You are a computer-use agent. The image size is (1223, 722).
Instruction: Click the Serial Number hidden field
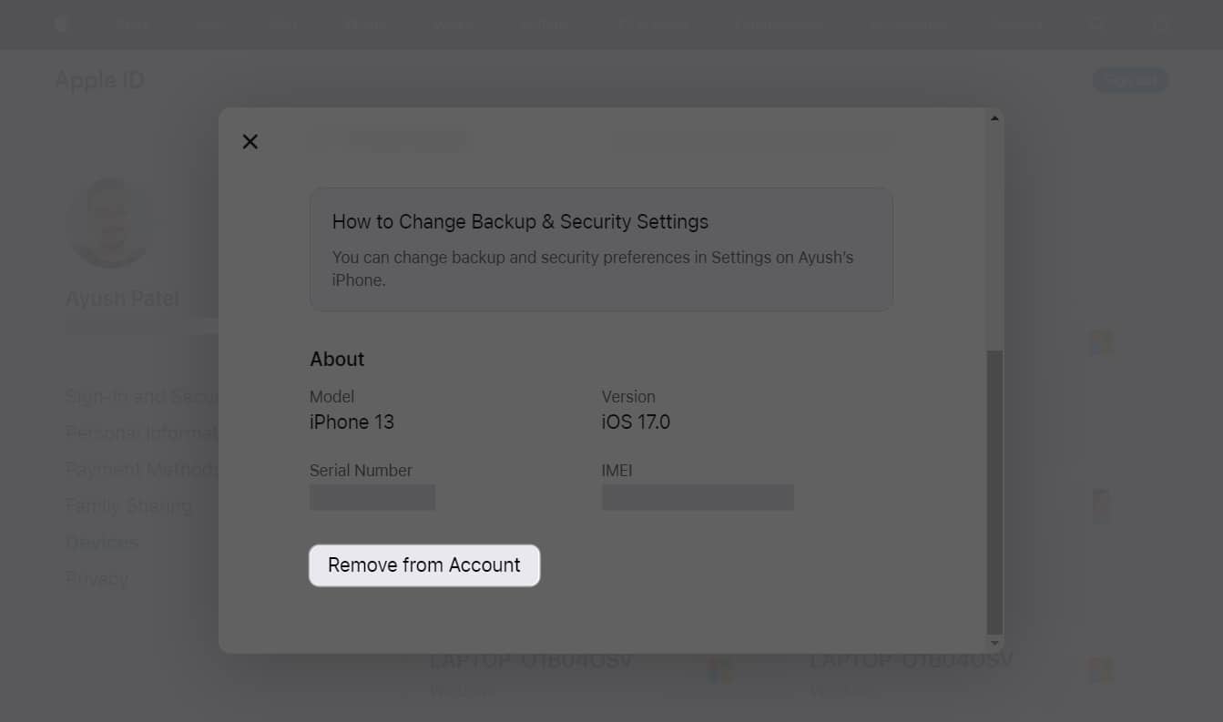pos(372,497)
